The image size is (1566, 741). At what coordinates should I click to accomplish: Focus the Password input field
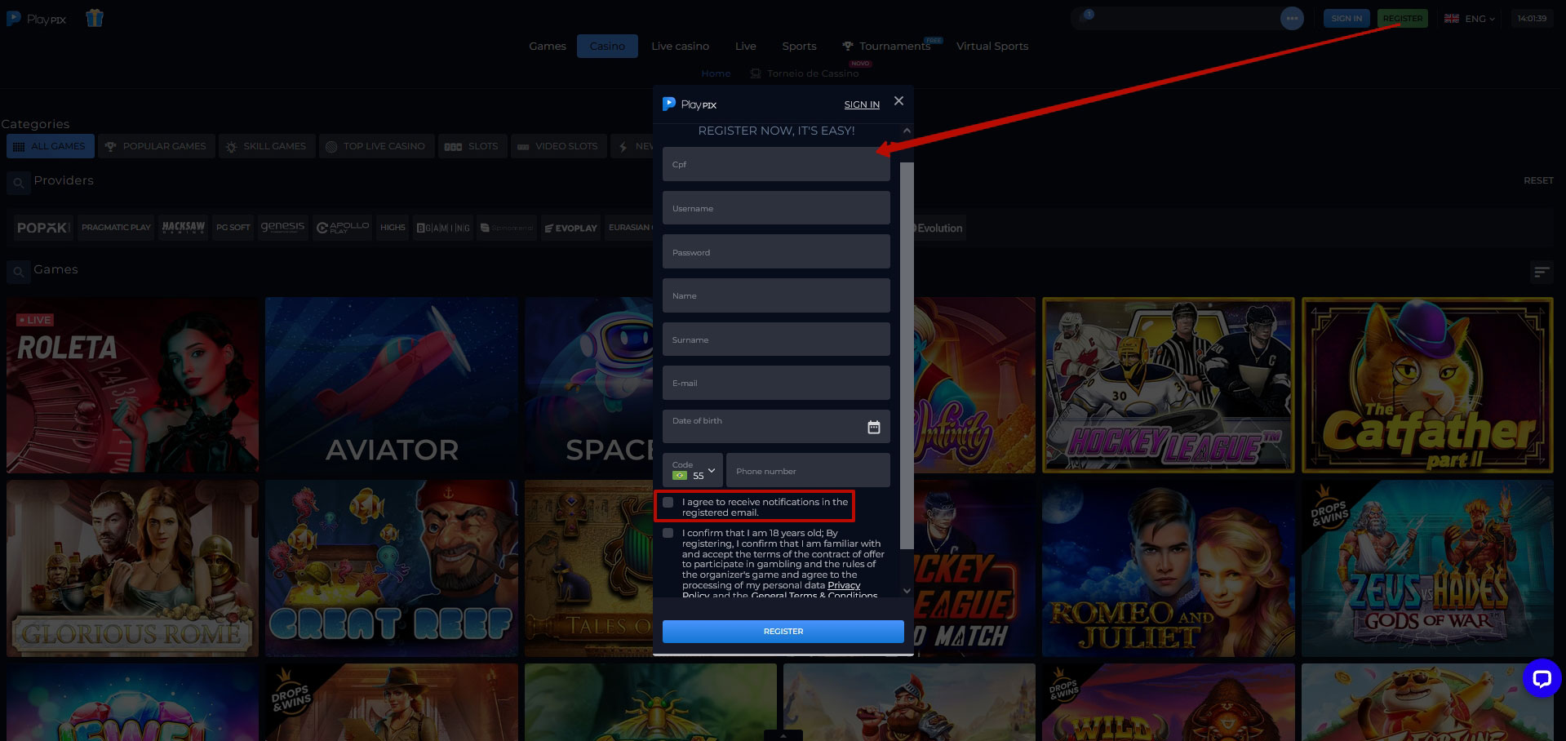point(776,252)
